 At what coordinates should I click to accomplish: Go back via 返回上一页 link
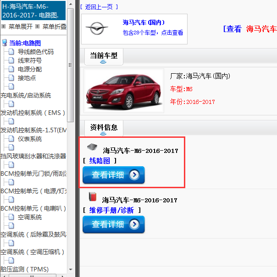[x=99, y=7]
